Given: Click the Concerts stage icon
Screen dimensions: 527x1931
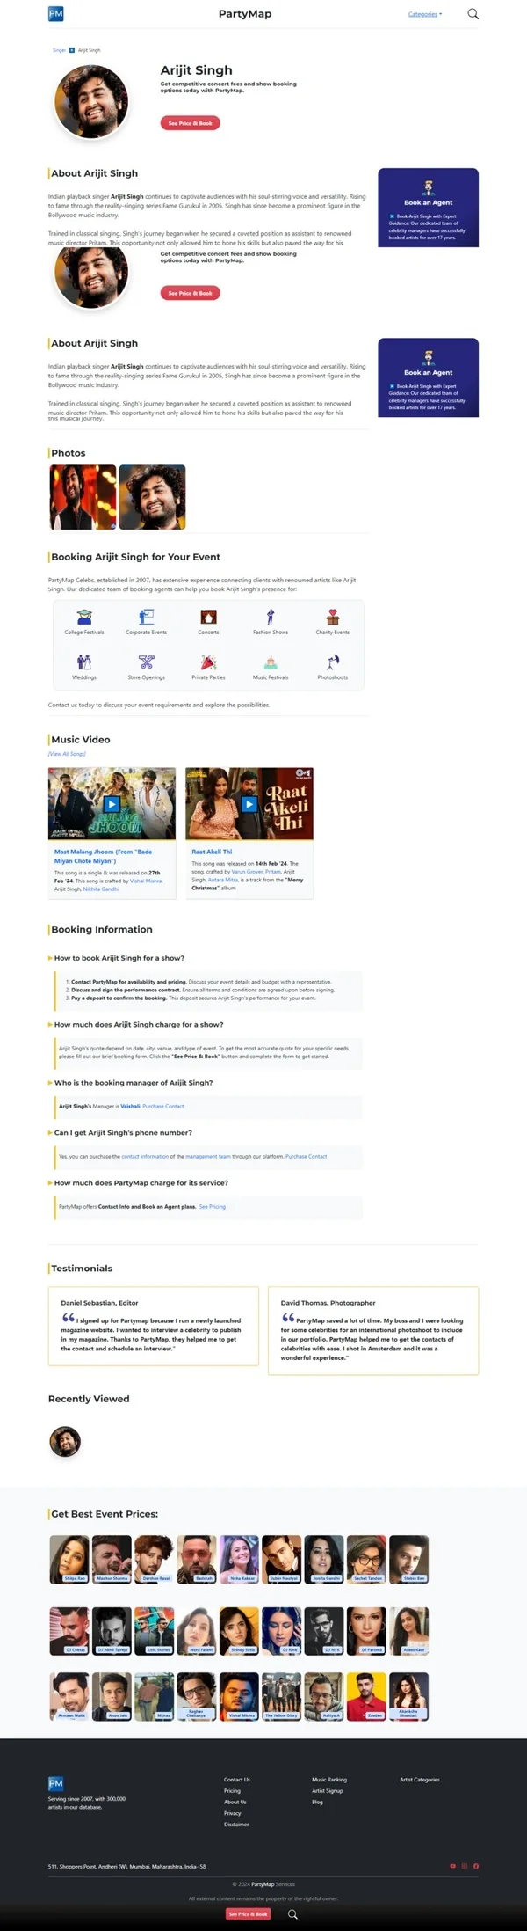Looking at the screenshot, I should pyautogui.click(x=208, y=617).
